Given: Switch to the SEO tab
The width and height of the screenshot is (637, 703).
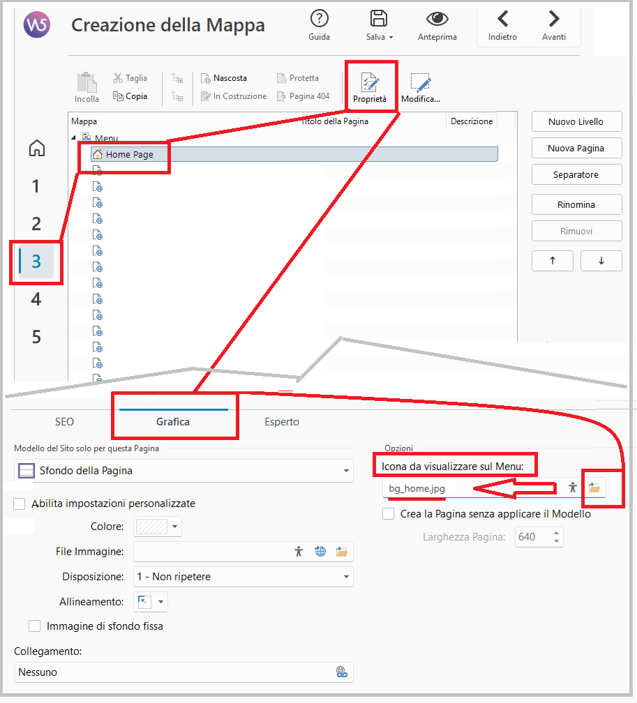Looking at the screenshot, I should pyautogui.click(x=64, y=422).
